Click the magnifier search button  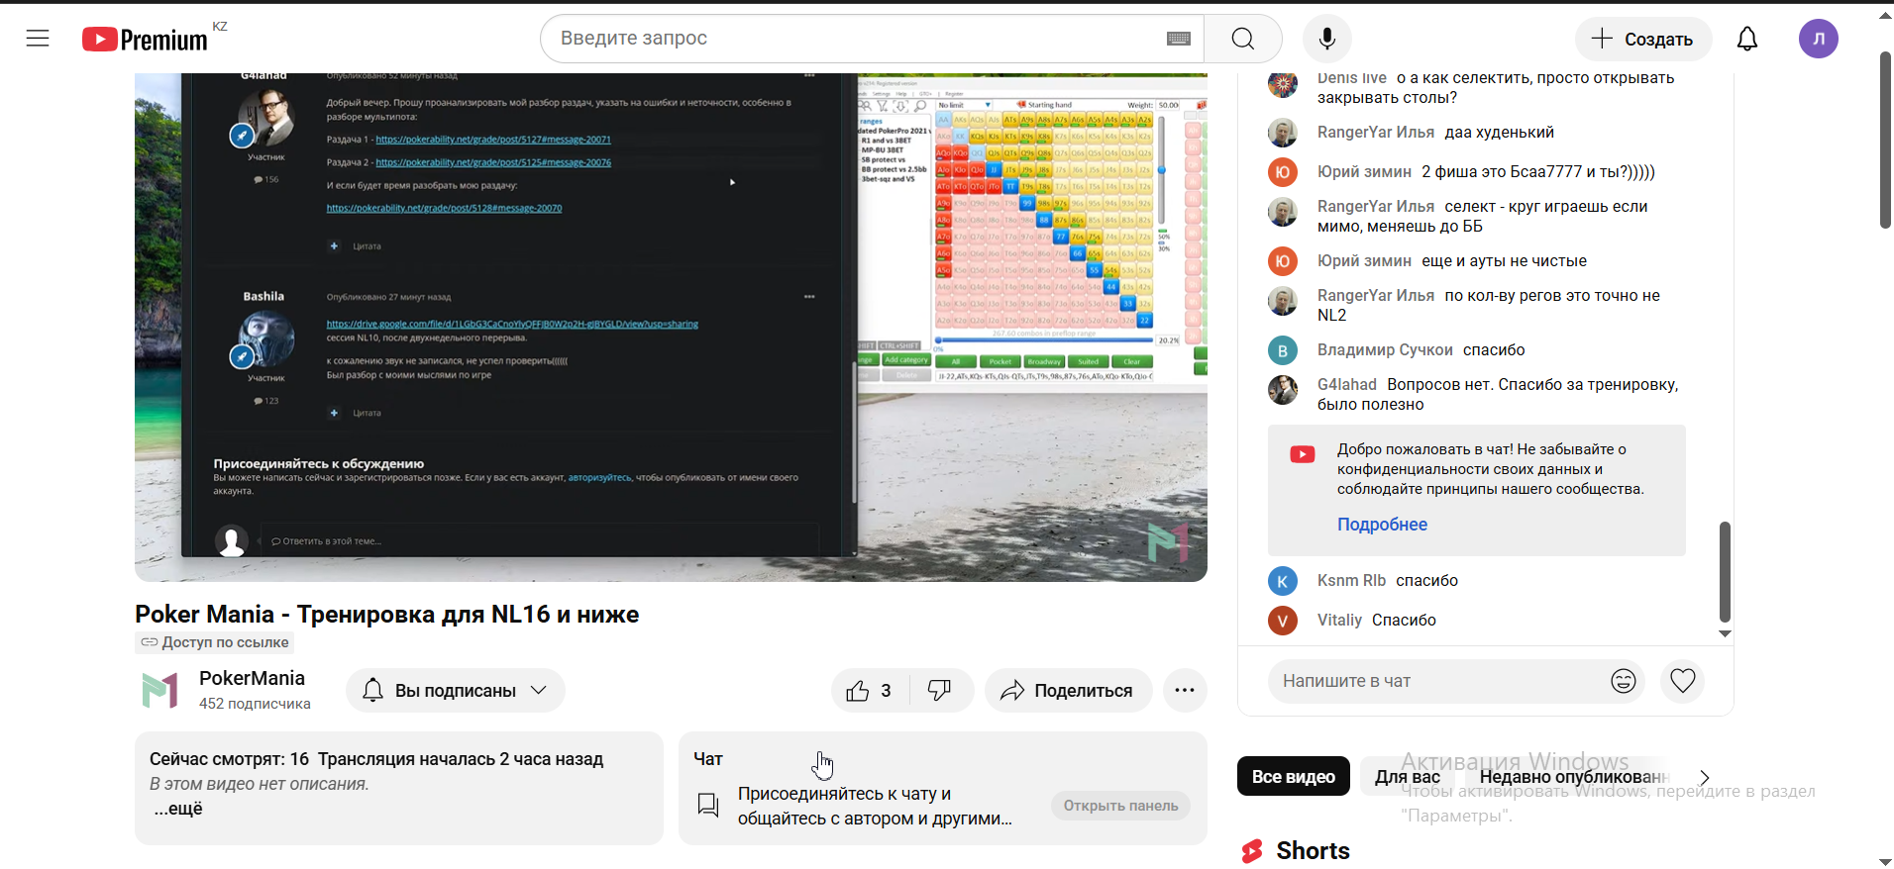(1243, 39)
